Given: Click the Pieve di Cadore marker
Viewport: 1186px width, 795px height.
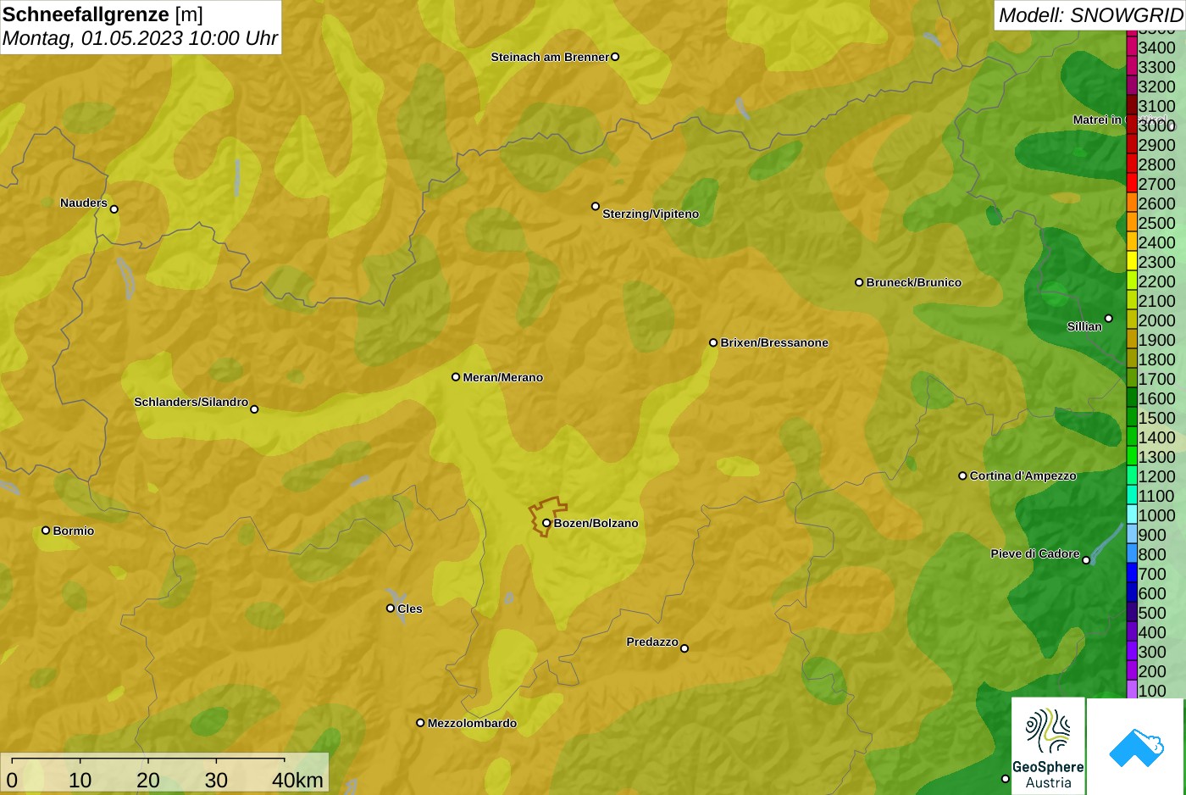Looking at the screenshot, I should pos(1086,560).
